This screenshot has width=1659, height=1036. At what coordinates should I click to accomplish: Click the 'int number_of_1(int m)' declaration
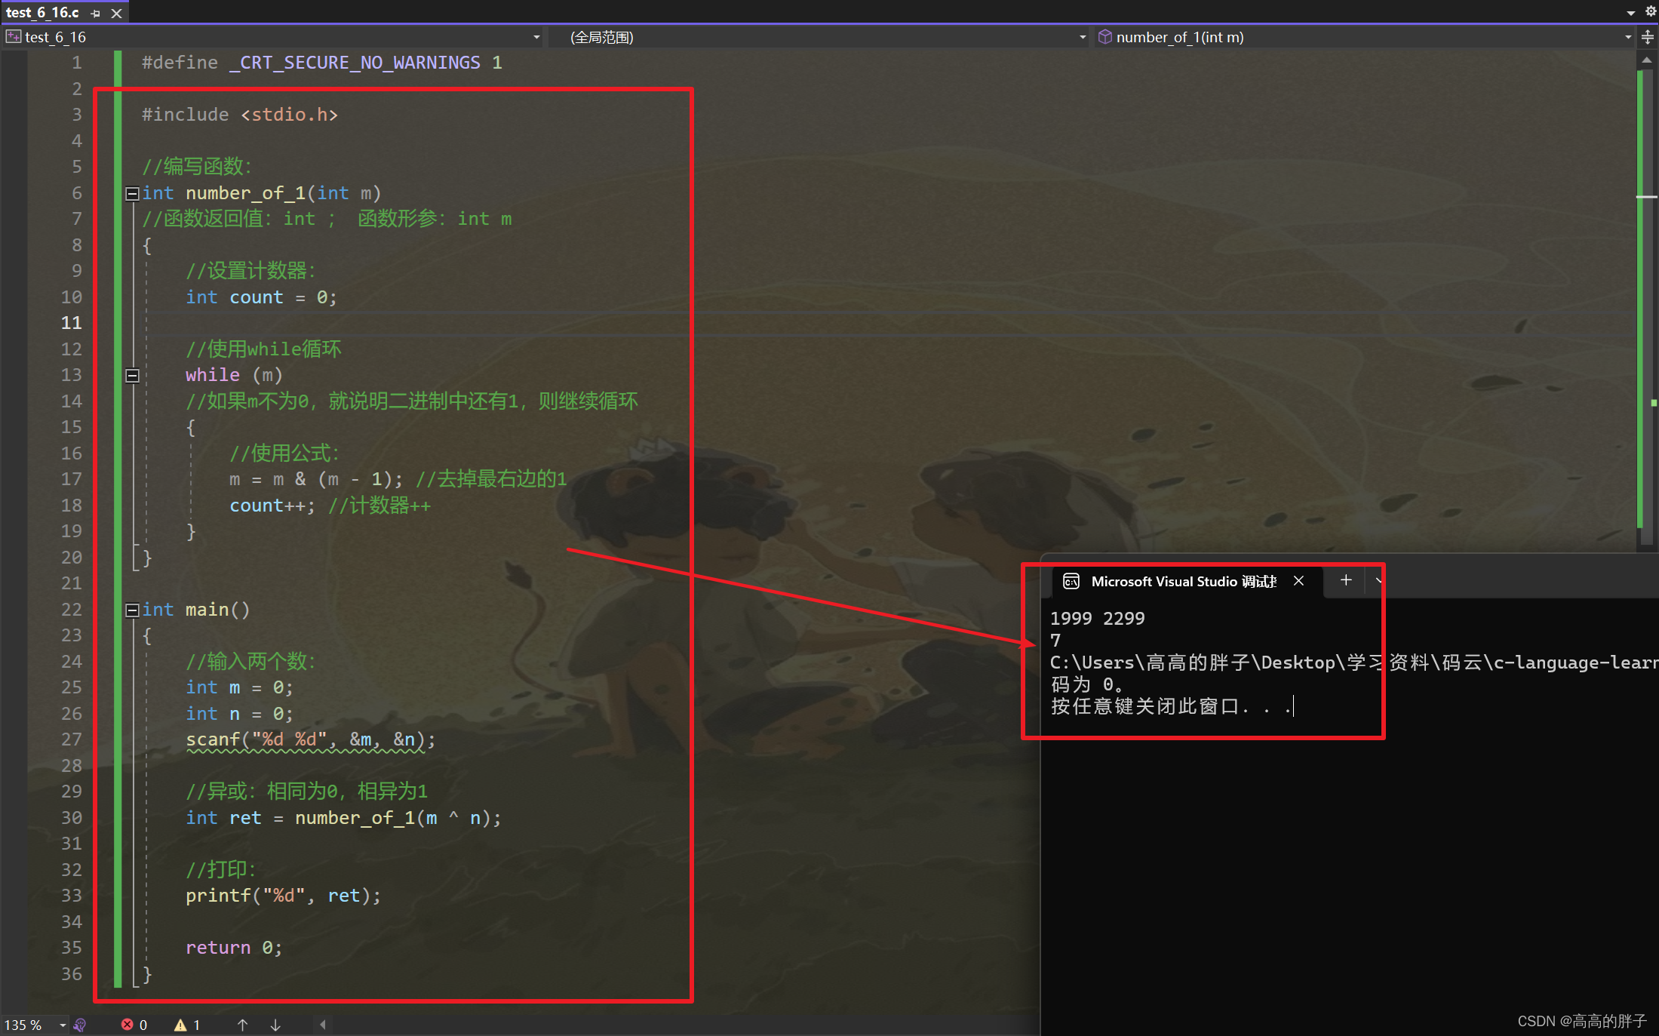click(262, 193)
